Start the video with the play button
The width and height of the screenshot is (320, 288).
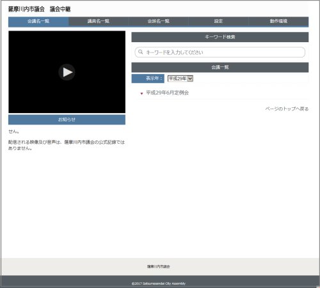pyautogui.click(x=67, y=72)
